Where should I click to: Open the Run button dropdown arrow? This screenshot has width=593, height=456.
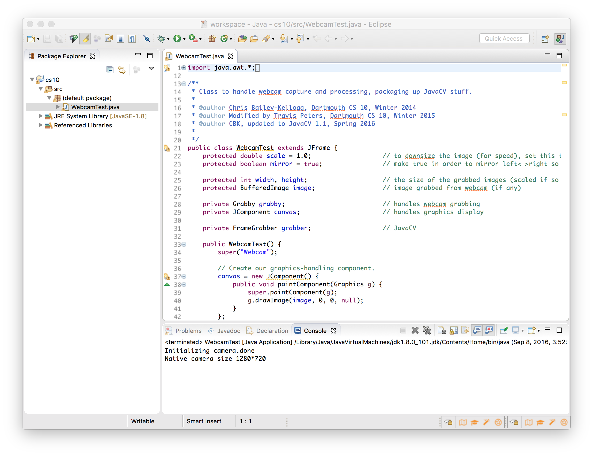pos(184,39)
